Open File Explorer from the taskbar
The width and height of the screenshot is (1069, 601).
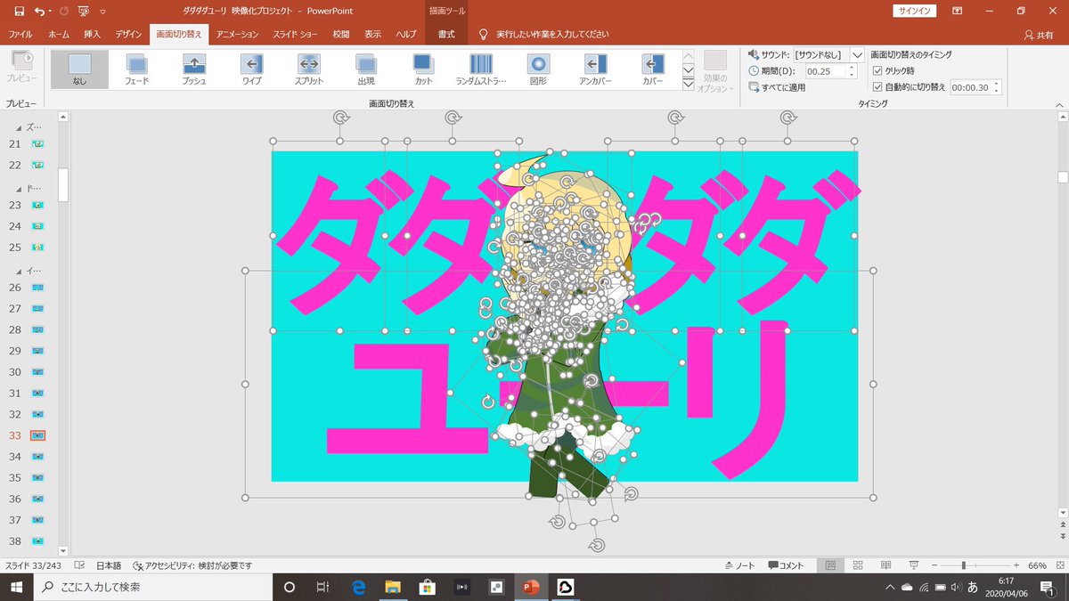click(x=392, y=588)
